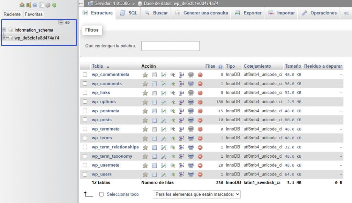Screen dimensions: 352x203
Task: Open wp_posts table link
Action: (102, 120)
